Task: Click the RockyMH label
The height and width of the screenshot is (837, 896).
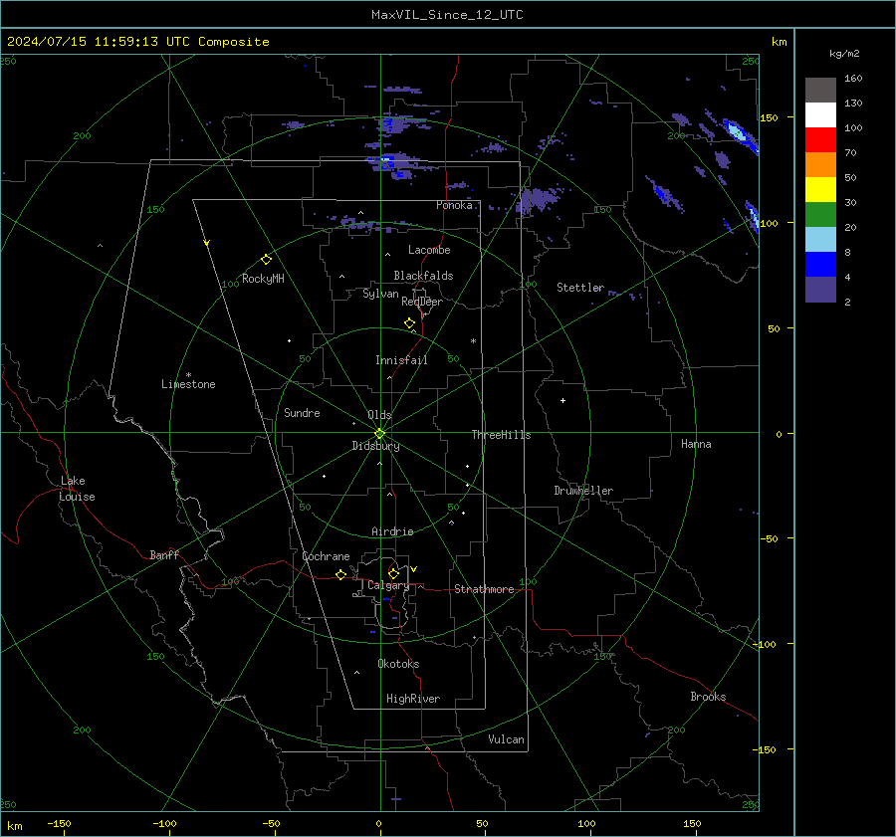Action: tap(263, 279)
